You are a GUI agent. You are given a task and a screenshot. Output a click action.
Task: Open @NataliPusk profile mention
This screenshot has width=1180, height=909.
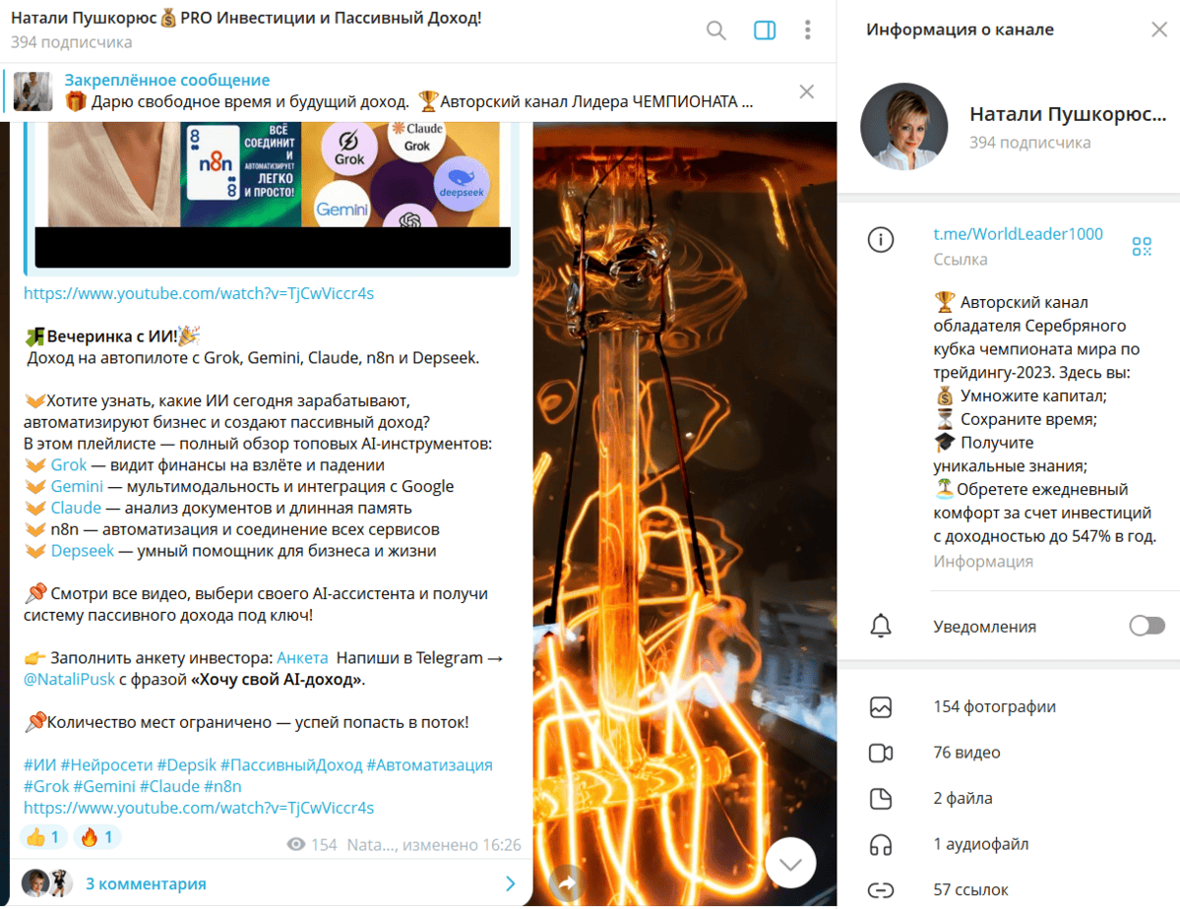[x=69, y=679]
